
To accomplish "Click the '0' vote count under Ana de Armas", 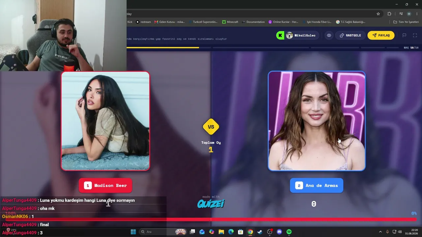I will pyautogui.click(x=314, y=204).
